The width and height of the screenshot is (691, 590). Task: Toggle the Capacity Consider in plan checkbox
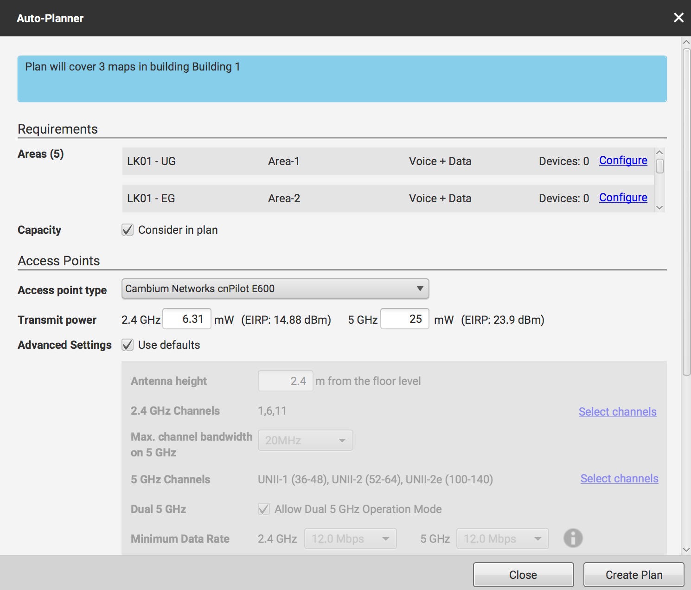pyautogui.click(x=128, y=230)
